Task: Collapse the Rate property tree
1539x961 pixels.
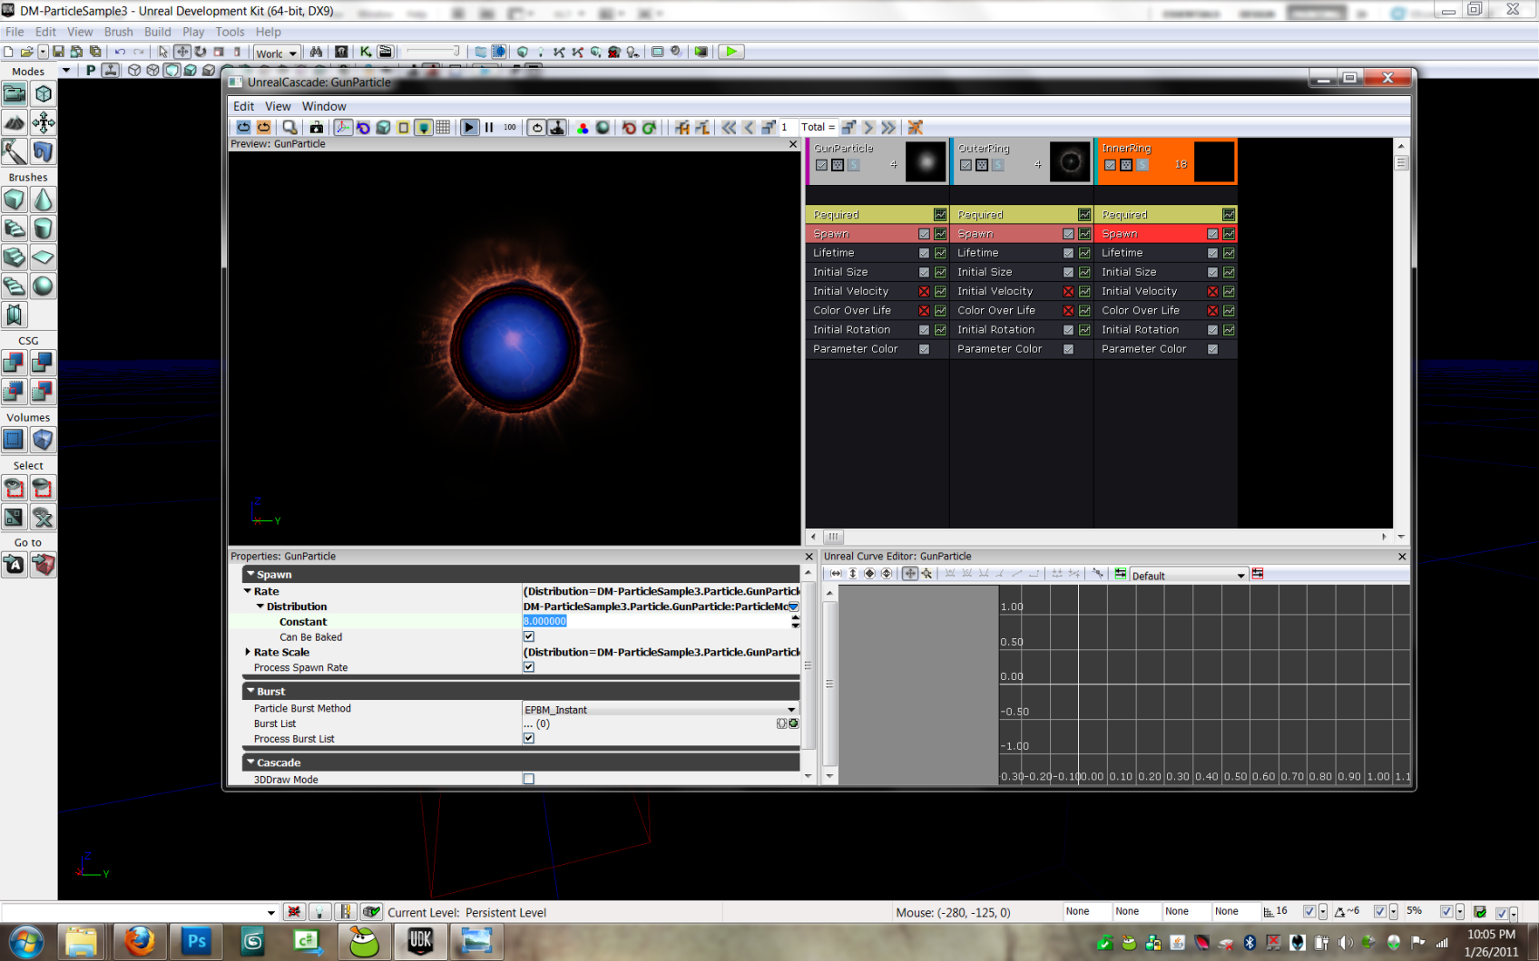Action: tap(248, 591)
